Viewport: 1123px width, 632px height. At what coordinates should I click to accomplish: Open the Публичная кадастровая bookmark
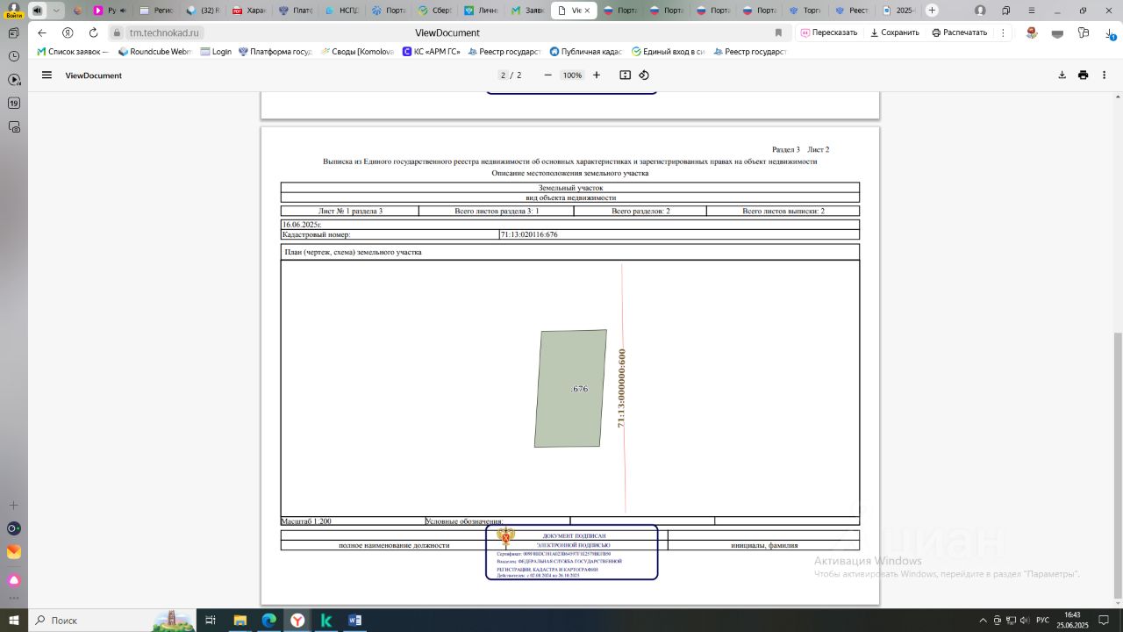585,52
